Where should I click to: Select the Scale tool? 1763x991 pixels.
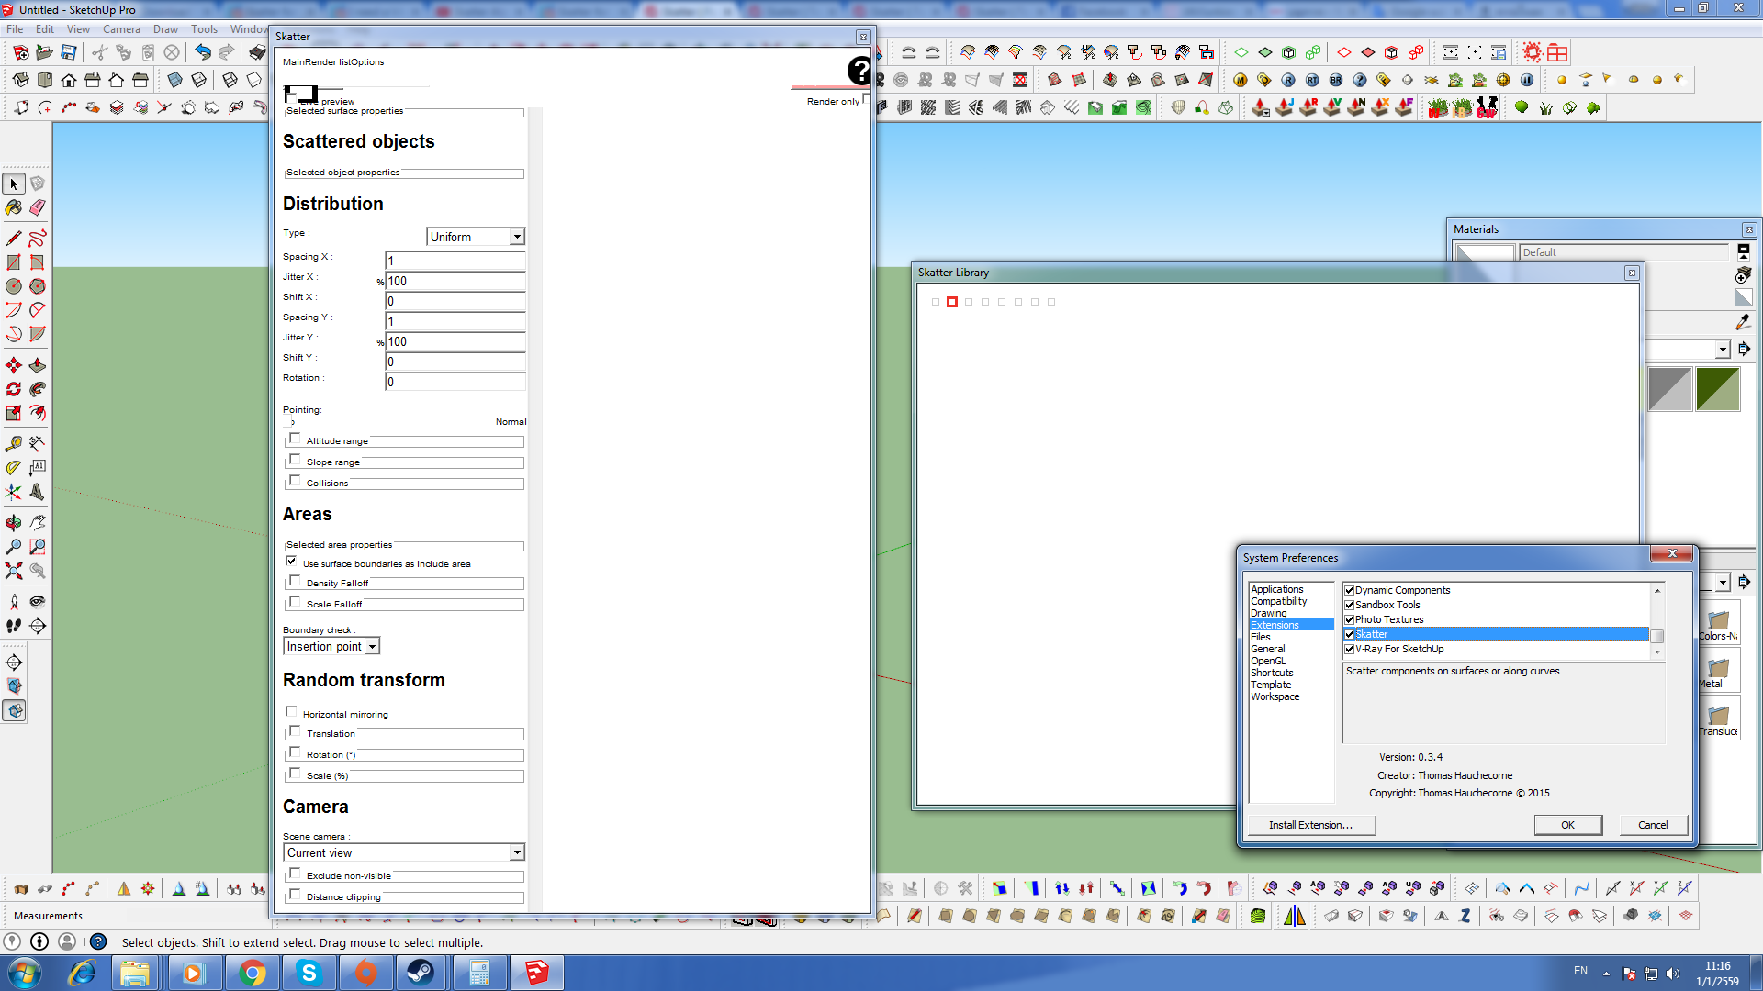click(x=14, y=413)
